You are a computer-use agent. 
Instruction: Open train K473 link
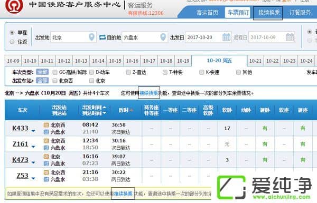20,160
